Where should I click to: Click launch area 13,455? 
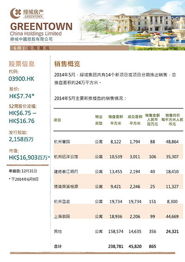(116, 172)
